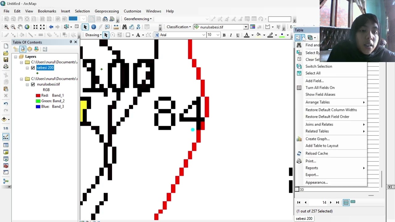
Task: Collapse the Layers tree node
Action: 15,57
